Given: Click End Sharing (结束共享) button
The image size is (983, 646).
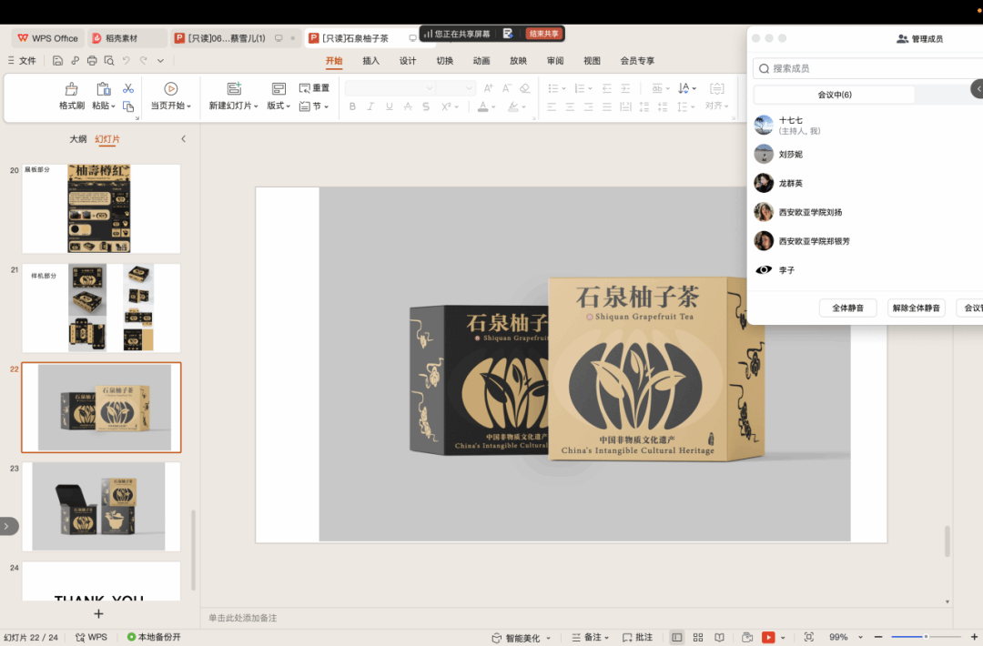Looking at the screenshot, I should [543, 34].
